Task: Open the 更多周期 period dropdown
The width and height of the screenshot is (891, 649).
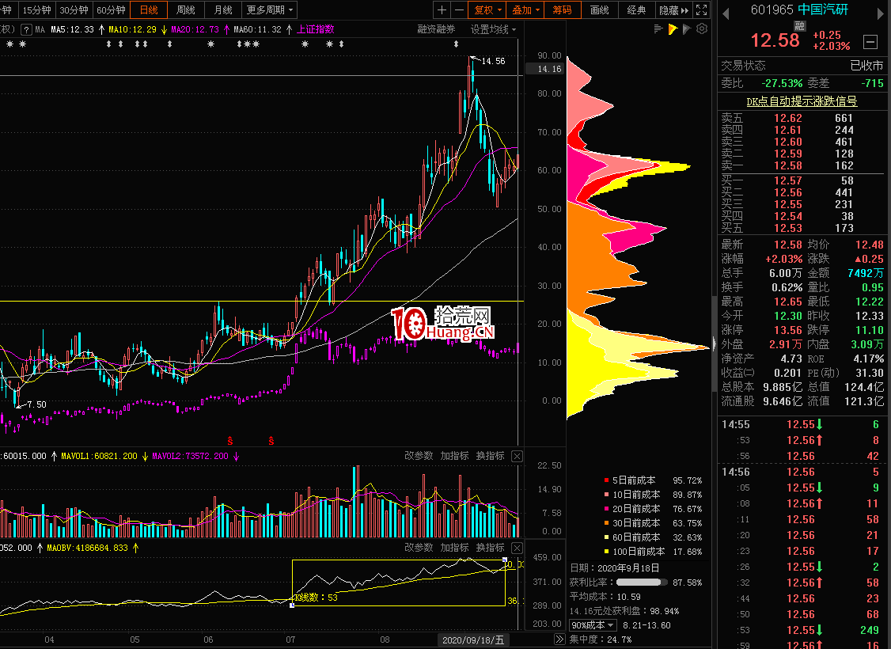Action: [x=269, y=10]
